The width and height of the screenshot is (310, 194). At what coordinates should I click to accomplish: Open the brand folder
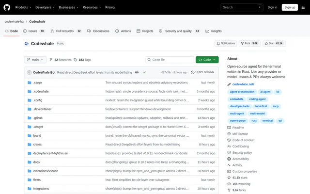37,136
